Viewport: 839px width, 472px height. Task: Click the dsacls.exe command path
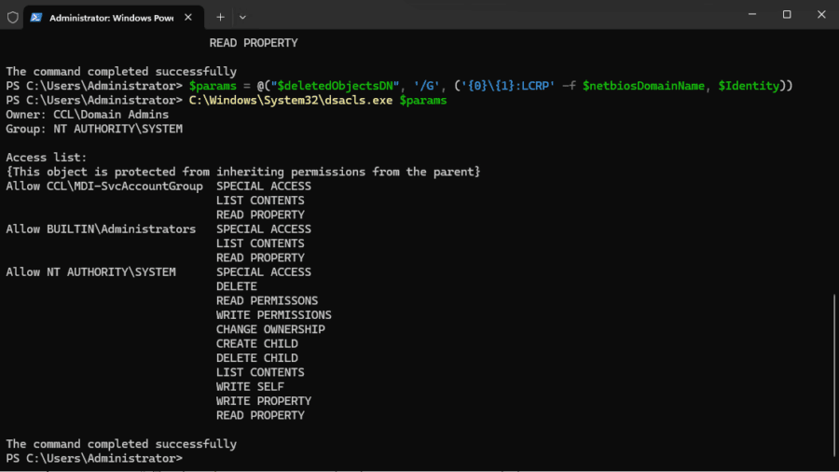click(291, 100)
